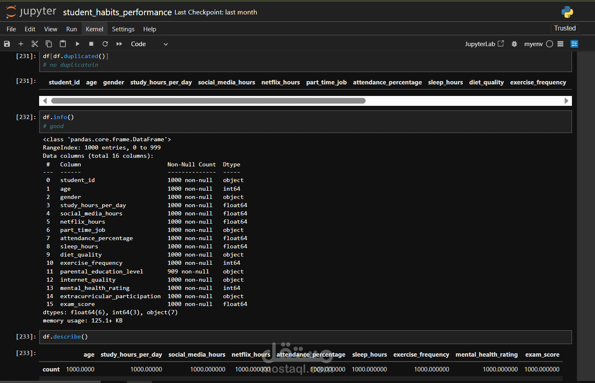595x383 pixels.
Task: Click into the df.info() code cell
Action: (x=306, y=121)
